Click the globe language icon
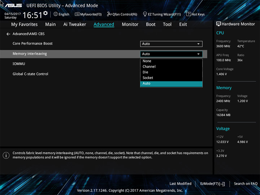The image size is (260, 195). point(56,14)
